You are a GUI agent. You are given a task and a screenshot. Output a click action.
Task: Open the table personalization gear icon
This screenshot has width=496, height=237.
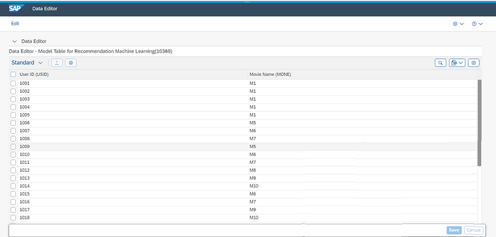[x=473, y=63]
